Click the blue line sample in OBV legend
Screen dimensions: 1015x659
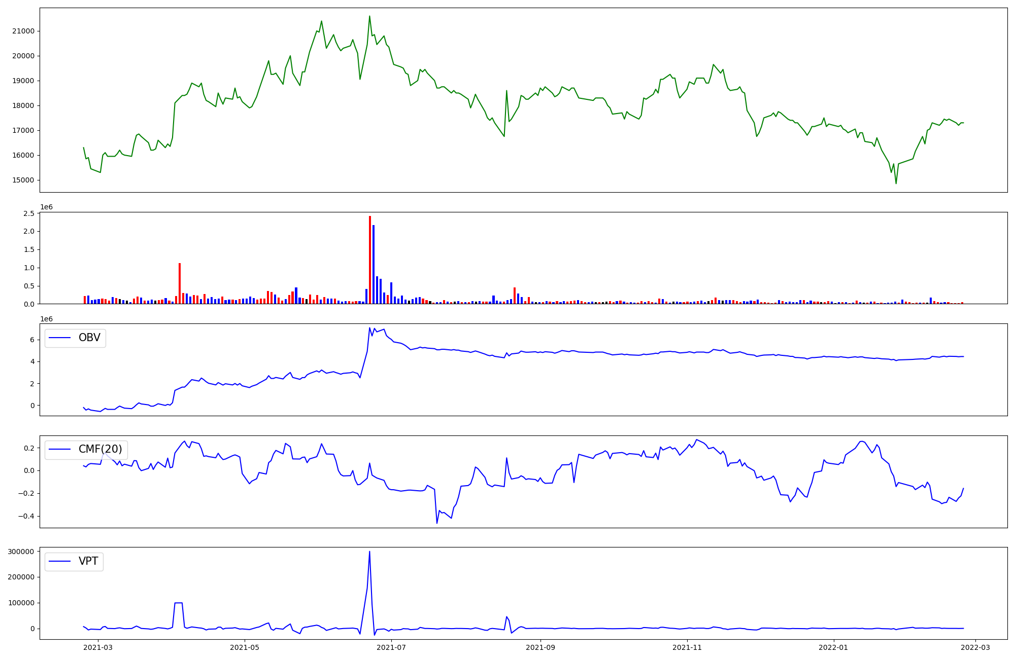point(60,338)
